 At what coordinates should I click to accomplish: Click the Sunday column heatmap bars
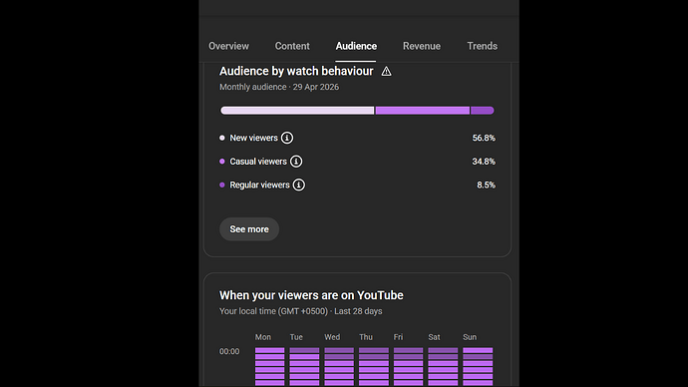[478, 367]
